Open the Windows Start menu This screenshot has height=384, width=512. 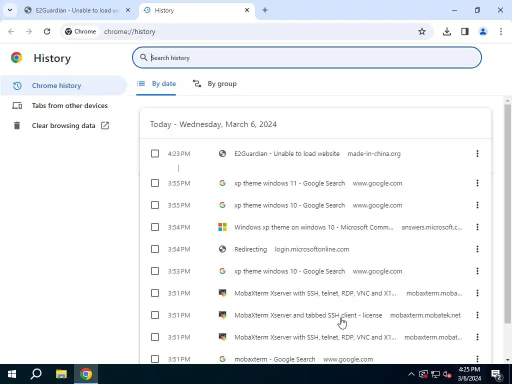[x=12, y=374]
